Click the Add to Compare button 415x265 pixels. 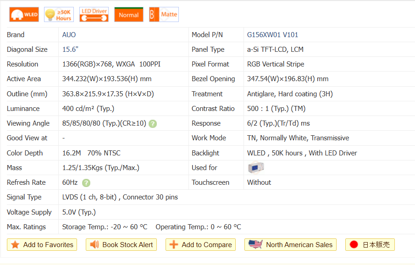201,245
